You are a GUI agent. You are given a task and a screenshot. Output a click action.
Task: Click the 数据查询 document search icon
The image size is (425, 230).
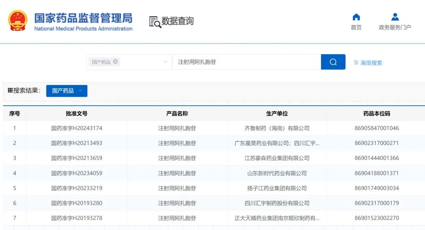pyautogui.click(x=155, y=22)
